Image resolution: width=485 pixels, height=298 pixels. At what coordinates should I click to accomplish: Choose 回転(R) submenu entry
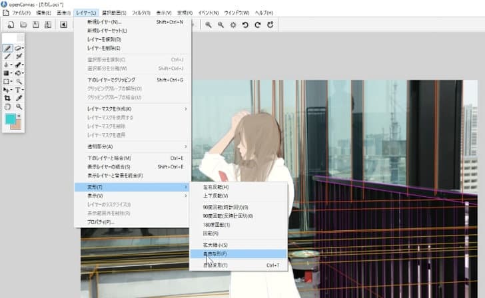(x=239, y=233)
